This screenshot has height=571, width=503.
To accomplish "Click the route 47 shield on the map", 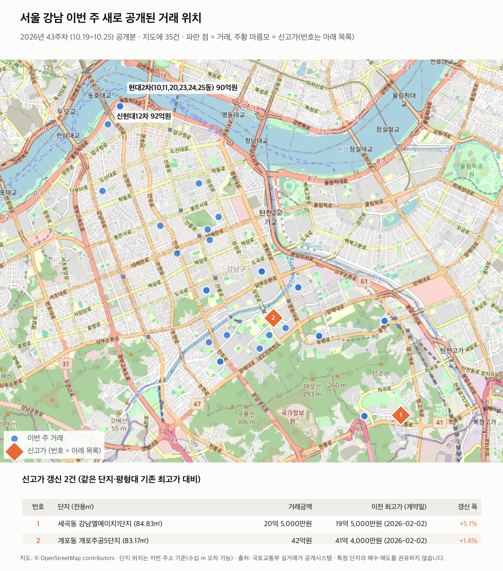I will point(197,404).
